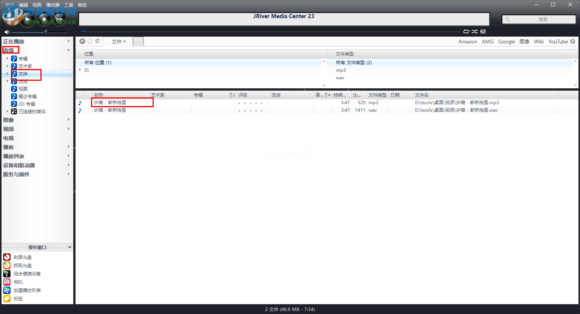Viewport: 580px width, 314px height.
Task: Open 抓取光盘 rip disc action
Action: 23,265
